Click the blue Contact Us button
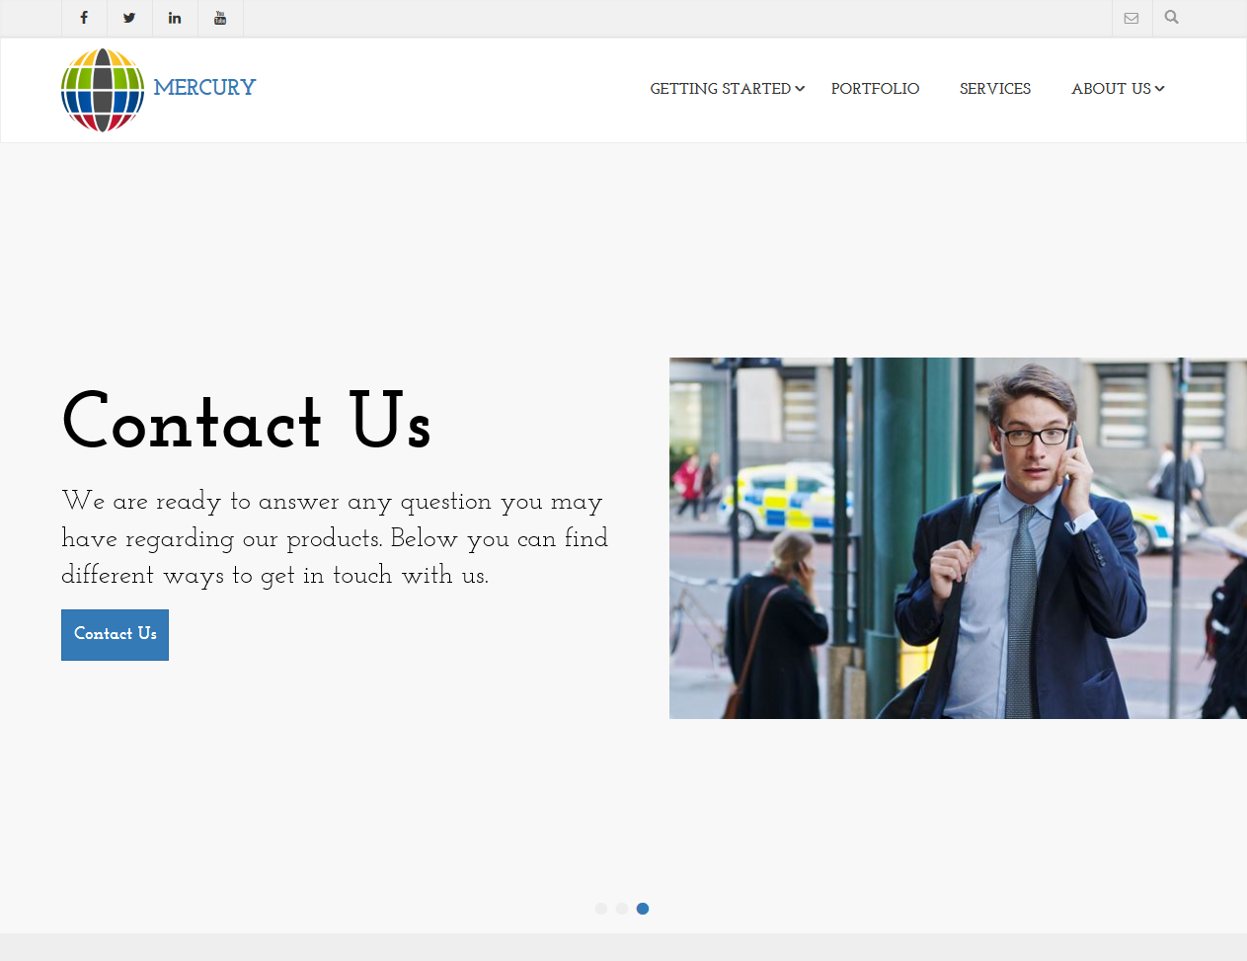The image size is (1247, 961). pos(115,634)
